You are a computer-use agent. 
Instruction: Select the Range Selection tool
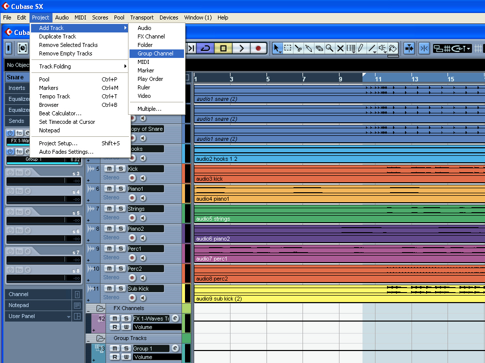[287, 48]
